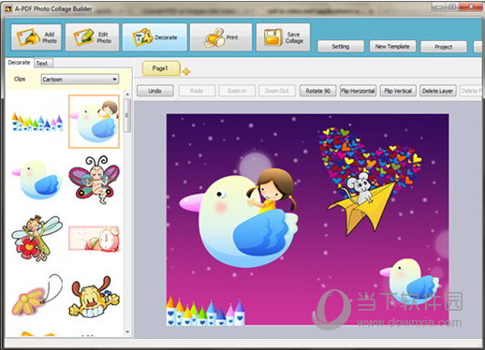Open the Edit Photo tool
This screenshot has width=485, height=350.
tap(92, 37)
